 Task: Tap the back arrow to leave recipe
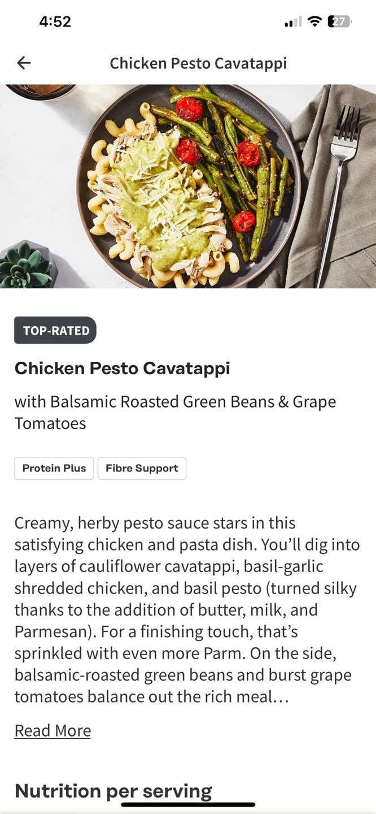tap(24, 63)
